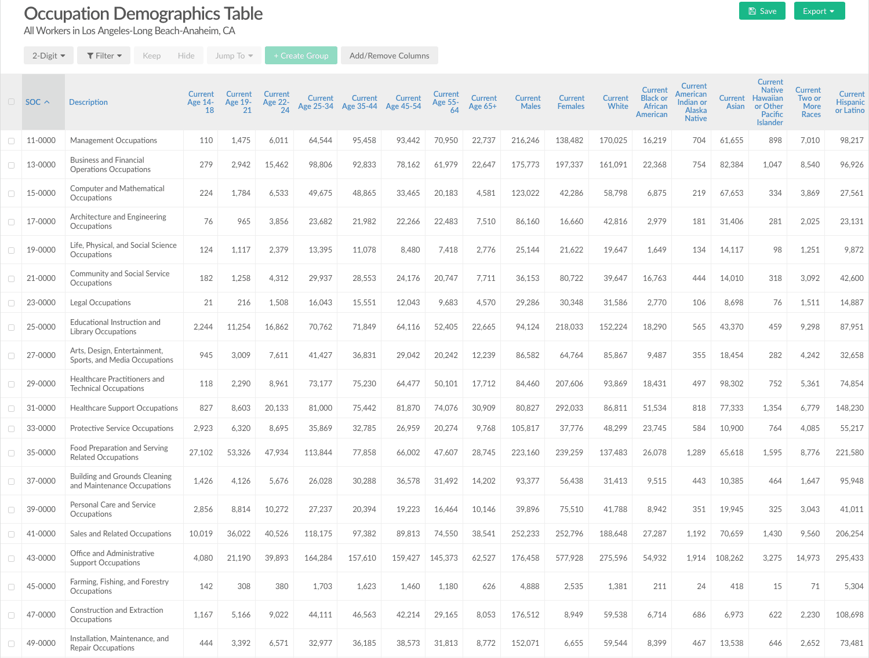Screen dimensions: 869x658
Task: Click Current Hispanic or Latino column header
Action: coord(850,102)
